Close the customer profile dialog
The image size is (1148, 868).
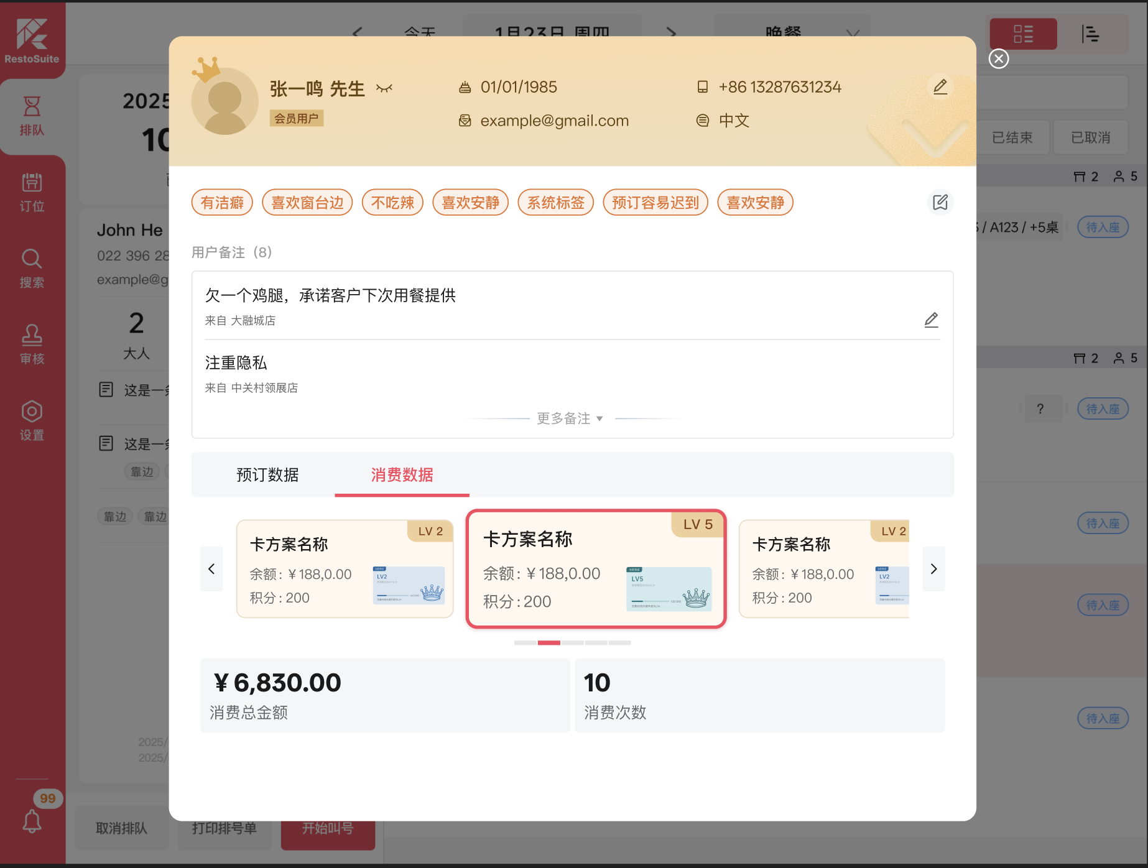pyautogui.click(x=998, y=58)
